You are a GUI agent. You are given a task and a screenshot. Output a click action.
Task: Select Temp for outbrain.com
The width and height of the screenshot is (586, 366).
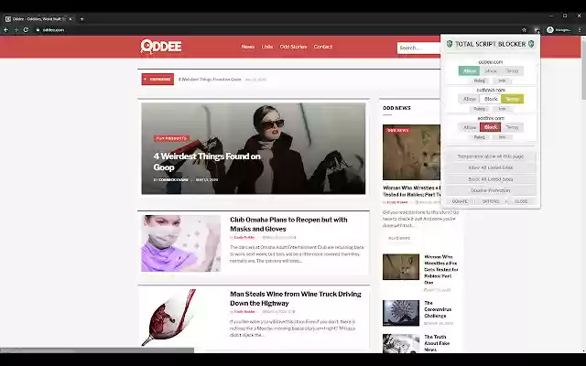513,99
